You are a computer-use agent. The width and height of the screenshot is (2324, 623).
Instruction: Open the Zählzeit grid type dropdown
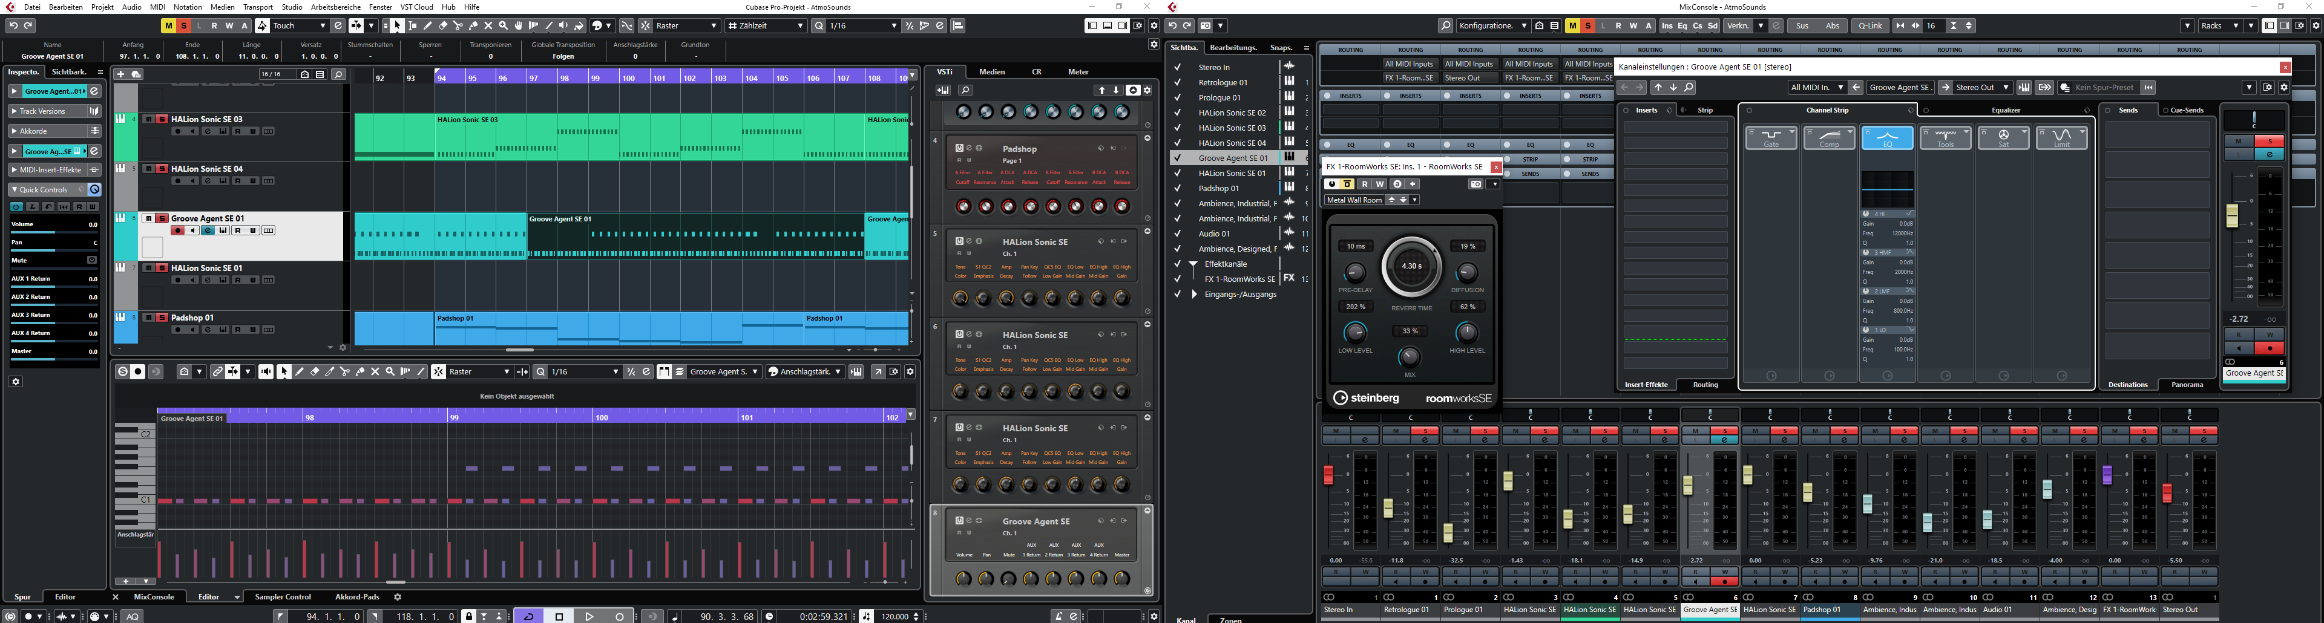pyautogui.click(x=766, y=26)
